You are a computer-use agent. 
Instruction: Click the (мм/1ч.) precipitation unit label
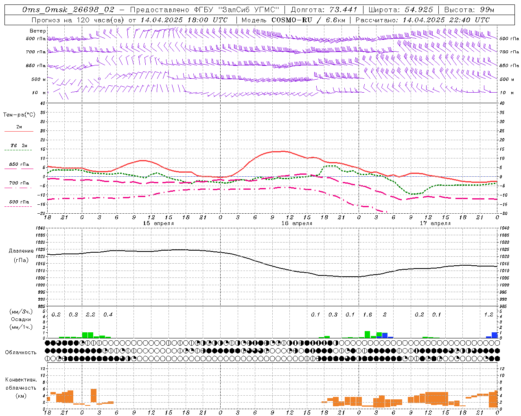coord(21,327)
